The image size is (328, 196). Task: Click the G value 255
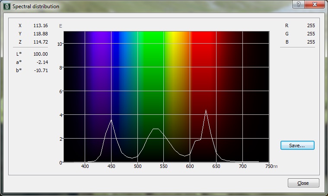(311, 34)
